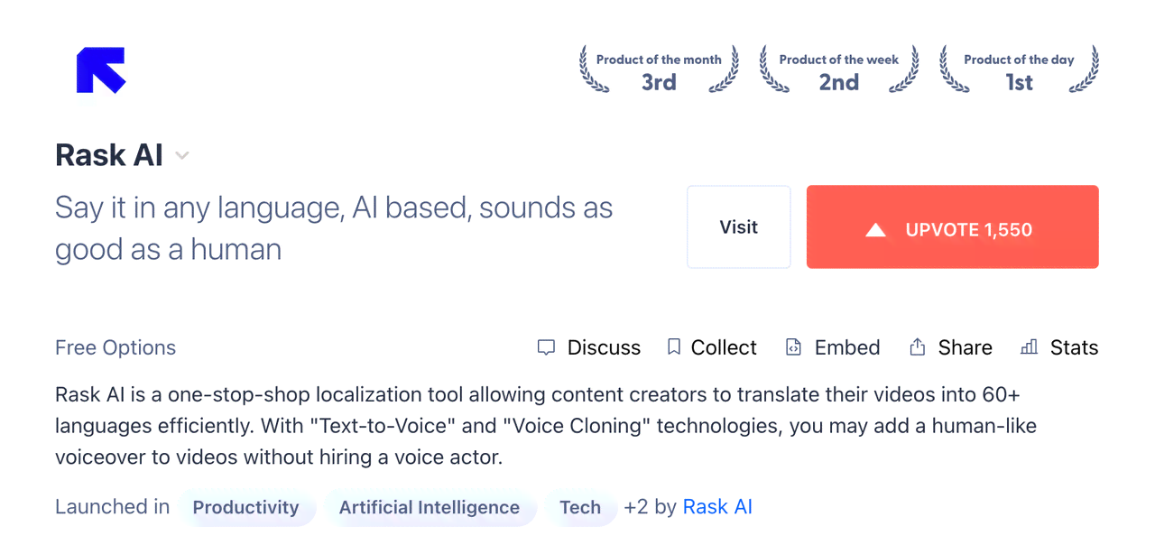Upvote the product with 1,550 votes
Viewport: 1155px width, 554px height.
[953, 227]
